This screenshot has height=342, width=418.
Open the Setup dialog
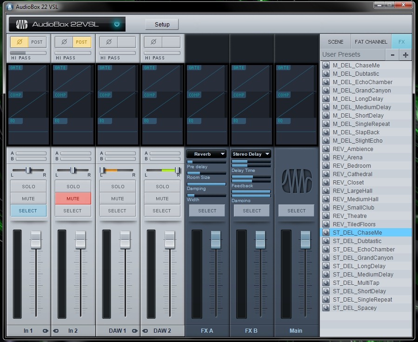pos(162,25)
